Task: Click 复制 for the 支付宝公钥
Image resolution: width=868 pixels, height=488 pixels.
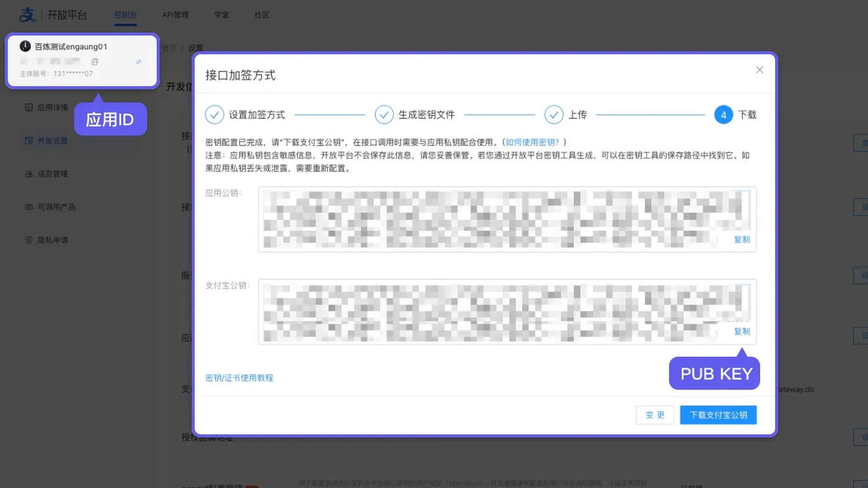Action: (742, 331)
